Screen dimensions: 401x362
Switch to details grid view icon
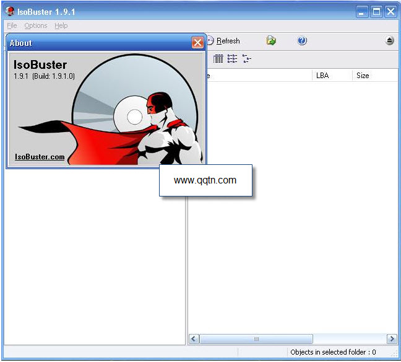click(218, 59)
